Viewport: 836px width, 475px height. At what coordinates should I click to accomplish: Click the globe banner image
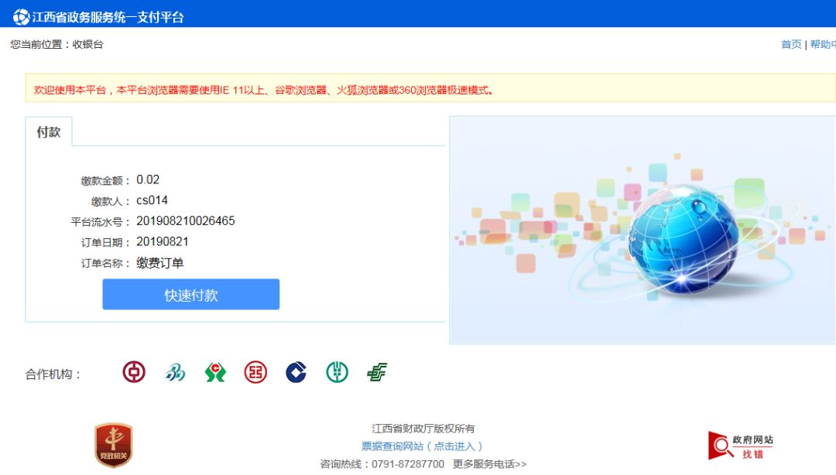(x=642, y=230)
